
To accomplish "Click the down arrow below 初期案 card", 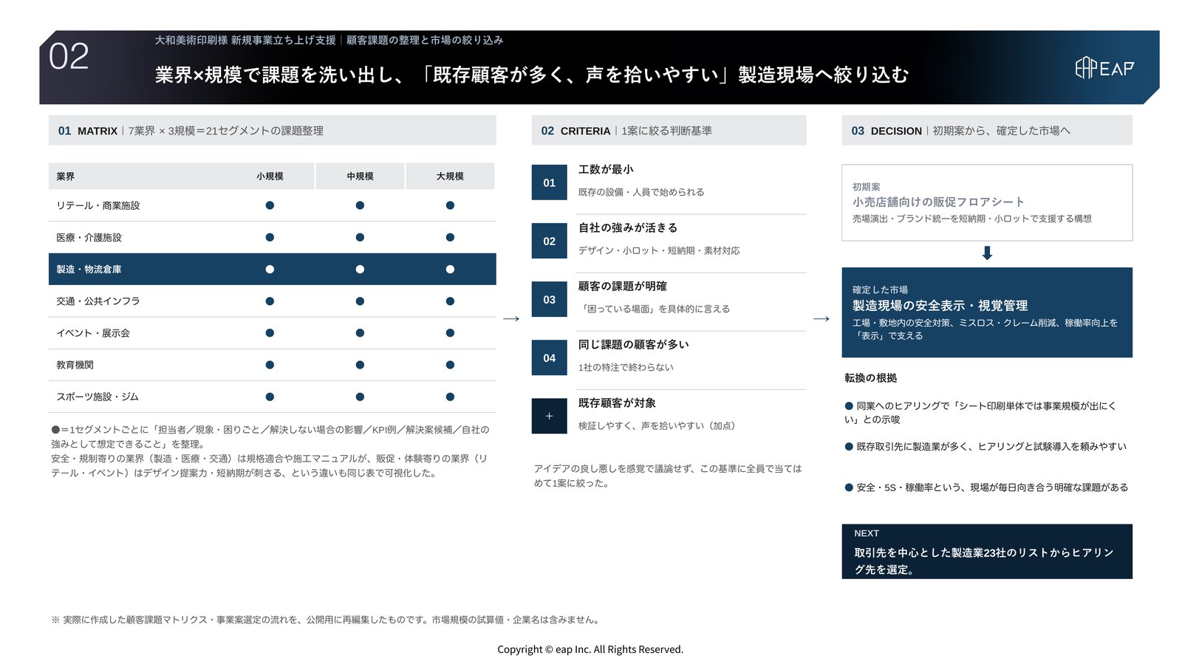I will pyautogui.click(x=987, y=253).
